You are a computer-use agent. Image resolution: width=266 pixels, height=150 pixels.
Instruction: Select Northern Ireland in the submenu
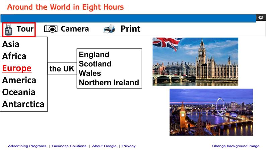pos(109,83)
